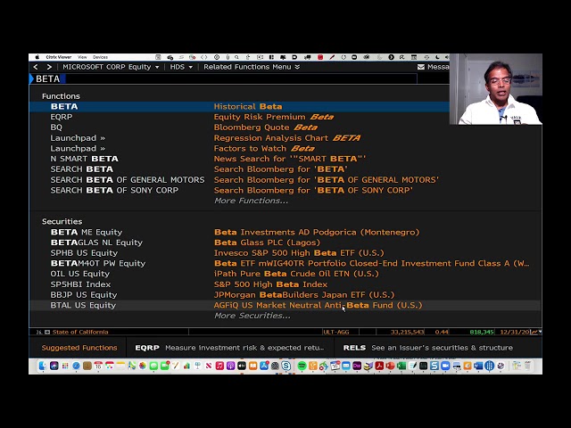
Task: Open Books from the dock
Action: [252, 366]
